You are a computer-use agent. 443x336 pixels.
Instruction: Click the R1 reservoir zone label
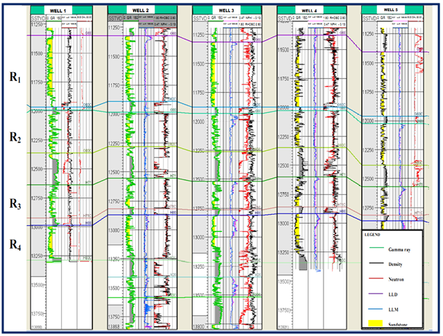tap(15, 79)
